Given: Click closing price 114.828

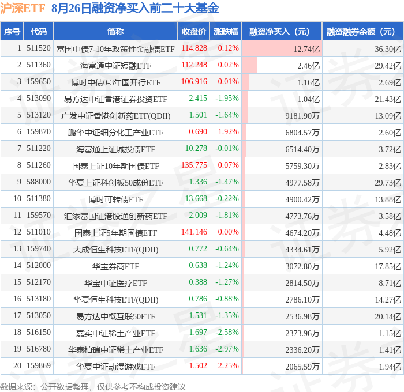Looking at the screenshot, I should pyautogui.click(x=194, y=48).
